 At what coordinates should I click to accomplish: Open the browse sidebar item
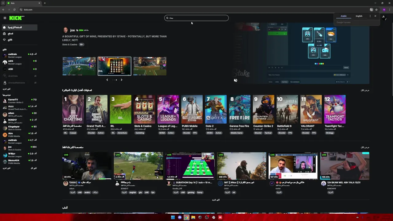coord(19,33)
